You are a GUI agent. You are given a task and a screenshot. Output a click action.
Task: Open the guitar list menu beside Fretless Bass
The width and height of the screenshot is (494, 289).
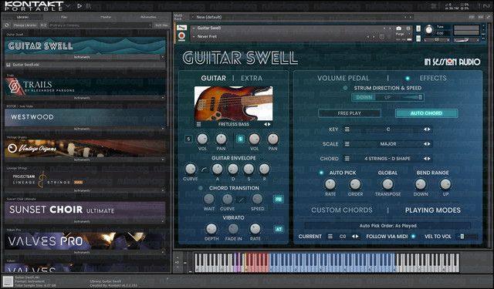coord(199,125)
